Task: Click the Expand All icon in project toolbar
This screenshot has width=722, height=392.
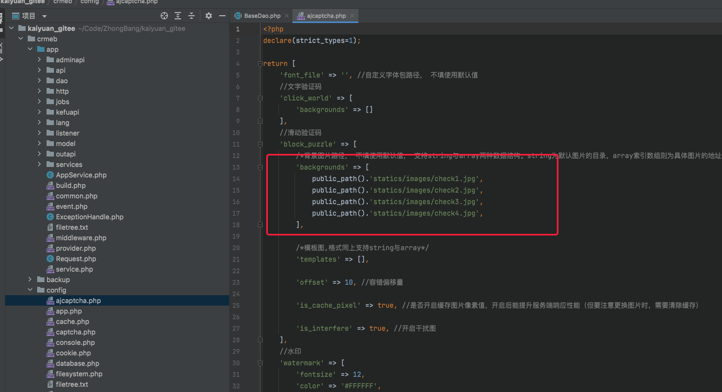Action: (178, 16)
